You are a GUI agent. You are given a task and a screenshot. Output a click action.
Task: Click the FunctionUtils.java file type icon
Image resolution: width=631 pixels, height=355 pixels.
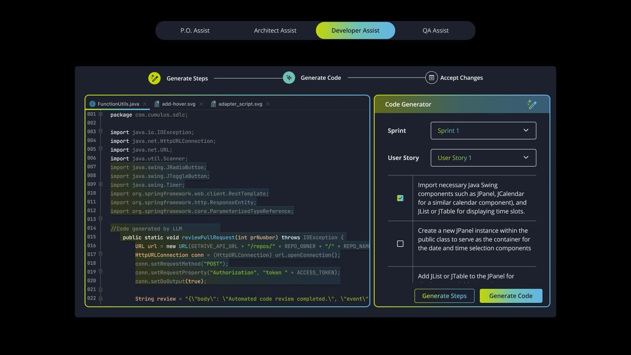click(x=92, y=104)
